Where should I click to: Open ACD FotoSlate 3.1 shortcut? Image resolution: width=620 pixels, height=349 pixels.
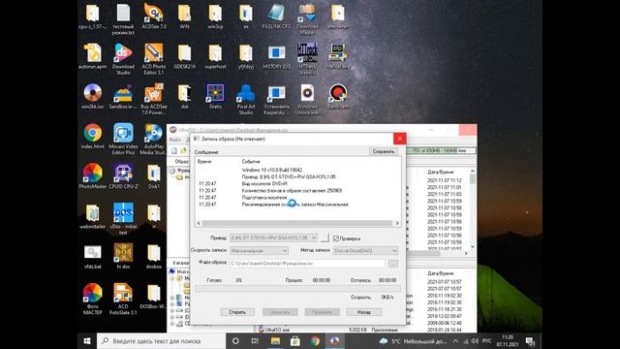pyautogui.click(x=123, y=299)
